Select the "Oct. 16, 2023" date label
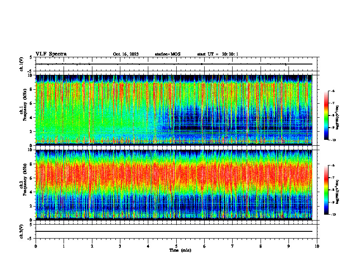 coord(126,54)
